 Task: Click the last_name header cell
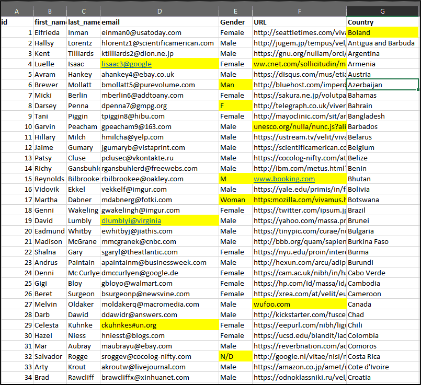(84, 22)
